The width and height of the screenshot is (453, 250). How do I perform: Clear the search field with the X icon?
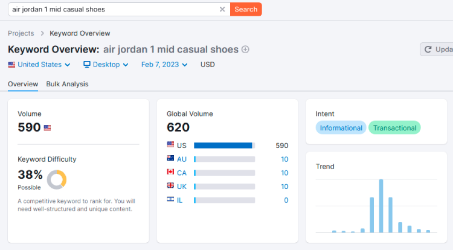pos(222,9)
